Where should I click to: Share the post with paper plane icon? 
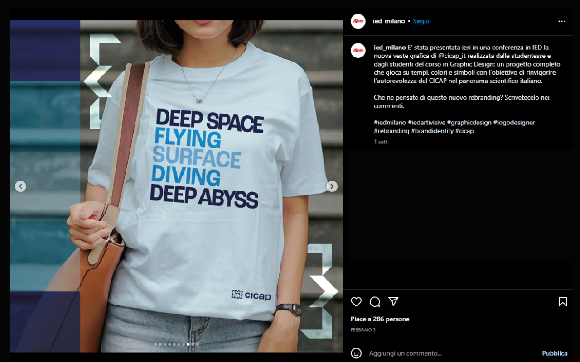point(393,302)
